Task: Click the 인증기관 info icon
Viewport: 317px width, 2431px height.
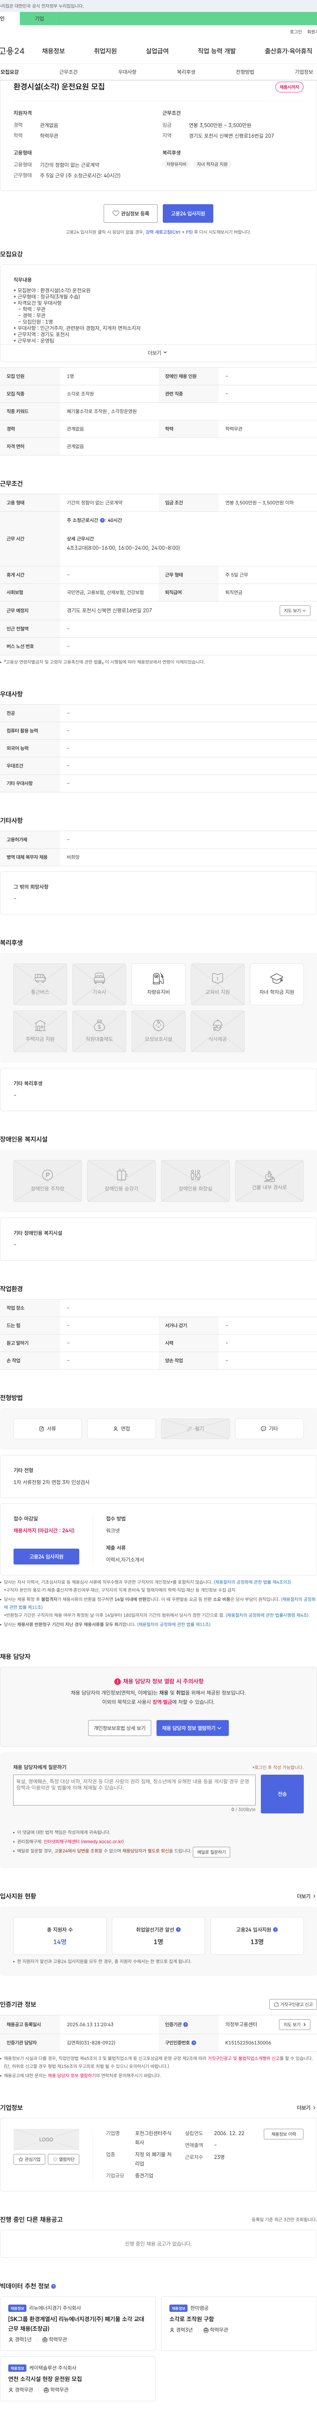Action: click(x=185, y=2024)
